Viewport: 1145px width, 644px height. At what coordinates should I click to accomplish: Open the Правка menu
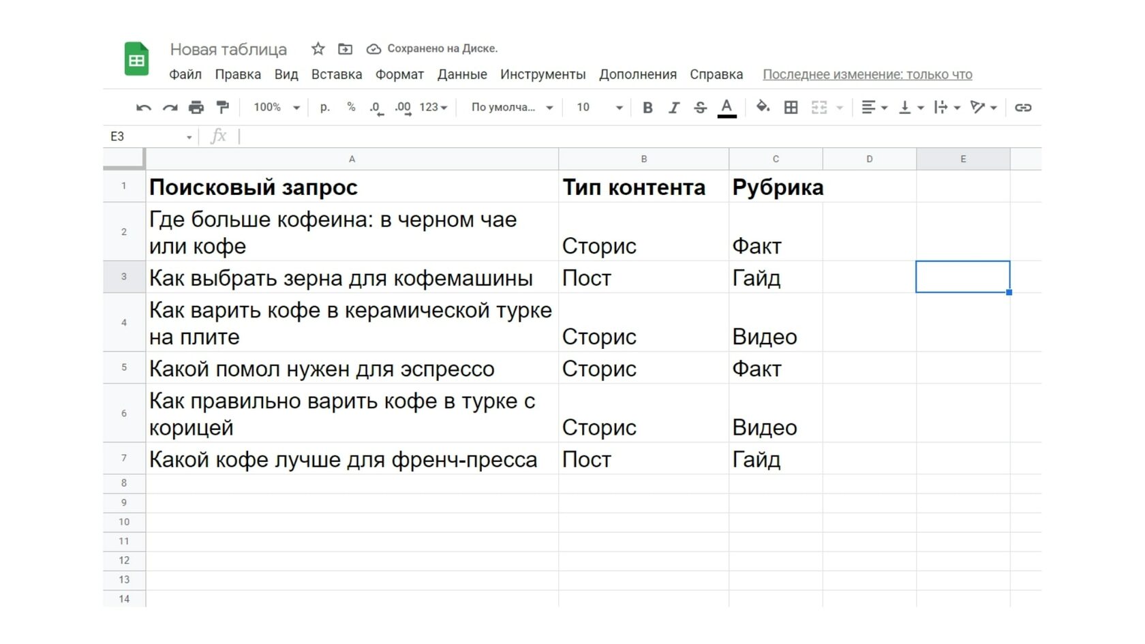[x=238, y=74]
